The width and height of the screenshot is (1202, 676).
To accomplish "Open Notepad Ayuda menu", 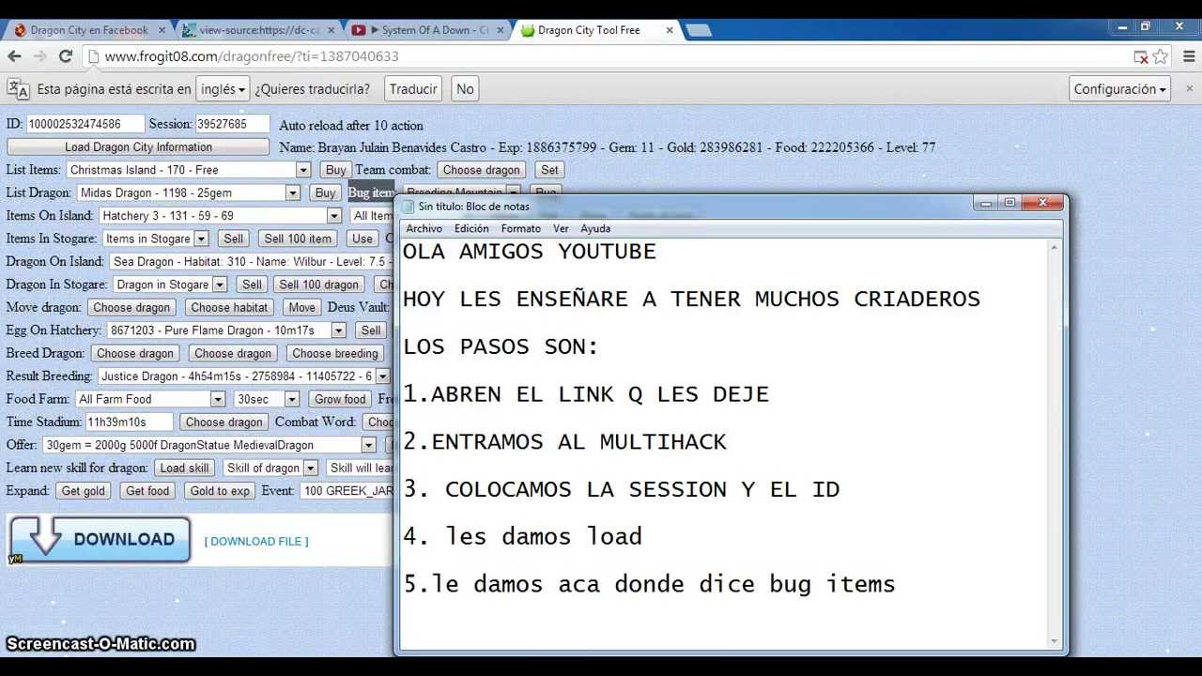I will 595,228.
